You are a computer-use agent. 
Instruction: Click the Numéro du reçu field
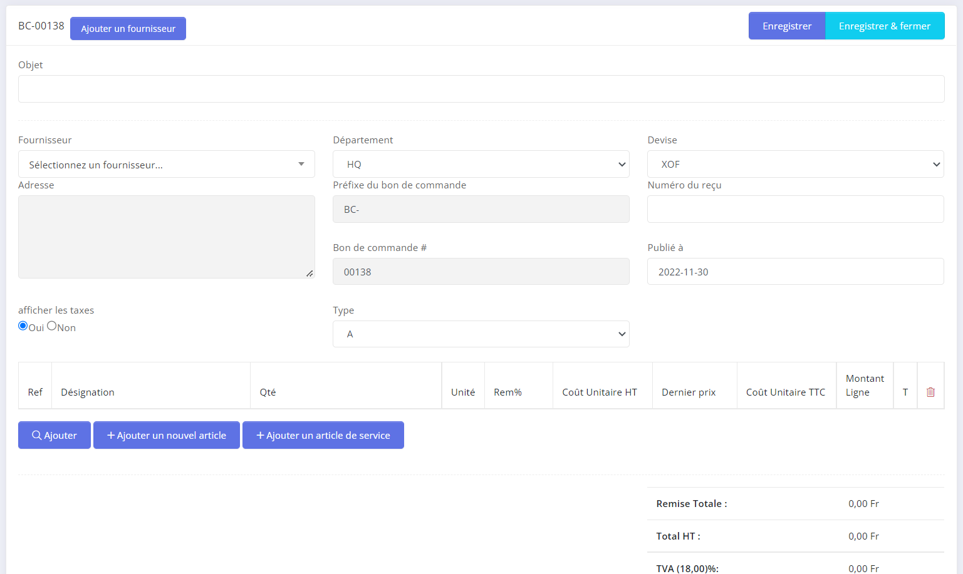click(x=795, y=209)
